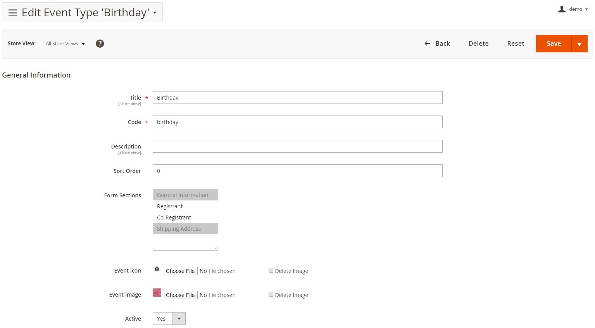This screenshot has width=595, height=328.
Task: Open the Save options dropdown arrow
Action: tap(579, 43)
